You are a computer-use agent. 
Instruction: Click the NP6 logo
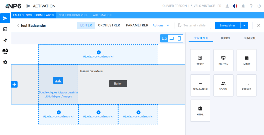click(x=13, y=6)
